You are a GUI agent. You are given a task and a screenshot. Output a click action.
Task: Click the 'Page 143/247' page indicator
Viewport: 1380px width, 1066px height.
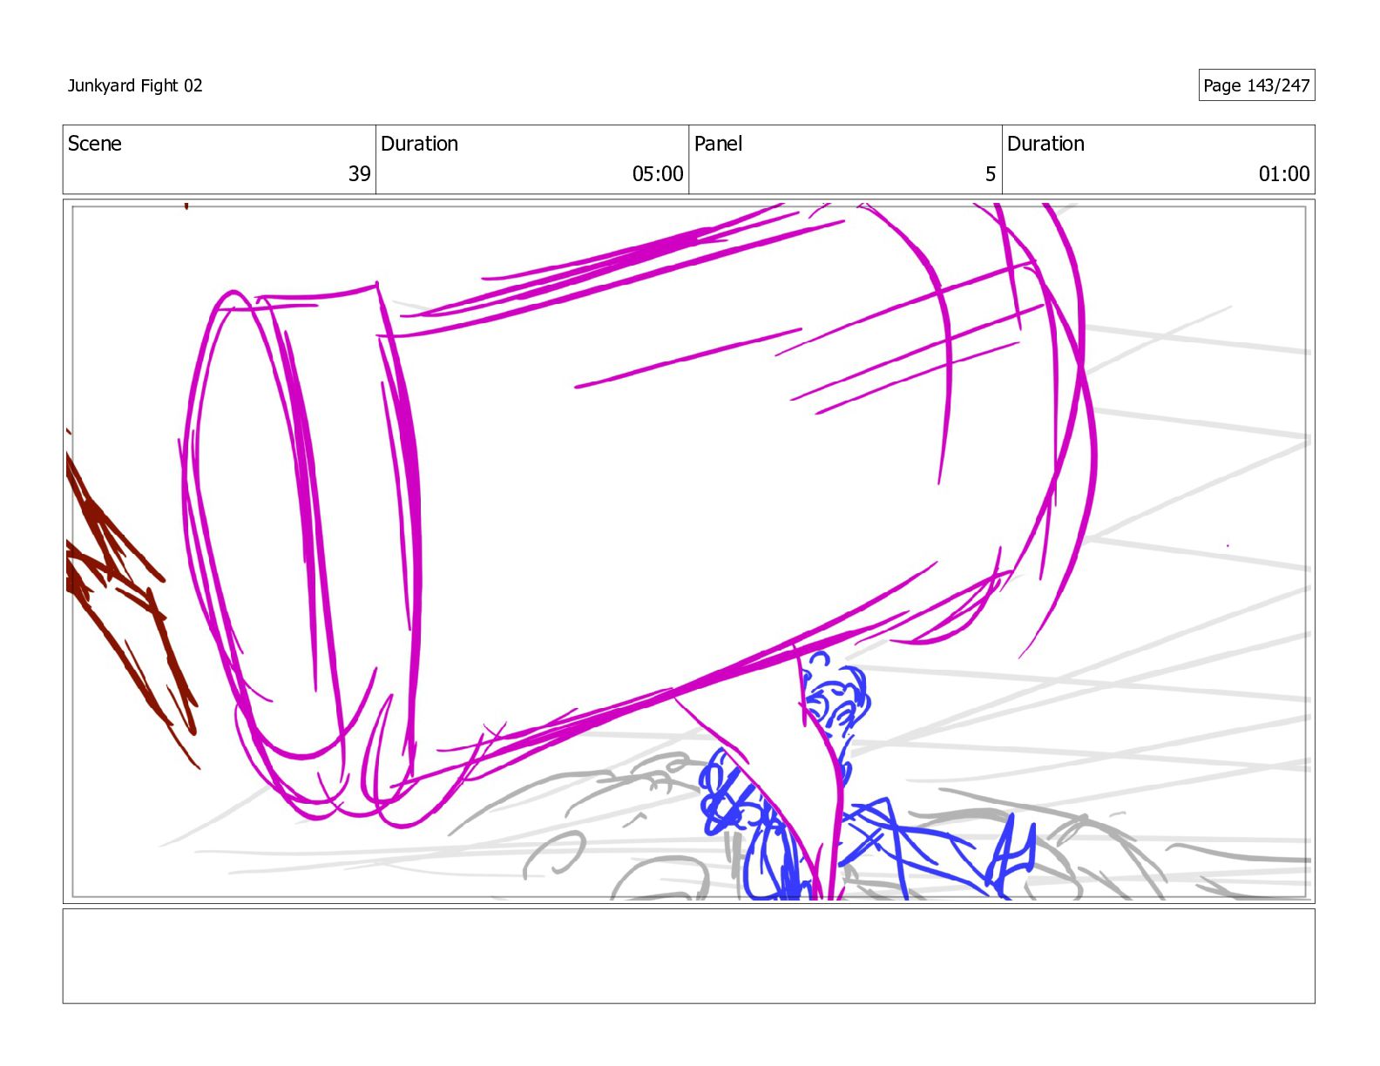[x=1256, y=85]
